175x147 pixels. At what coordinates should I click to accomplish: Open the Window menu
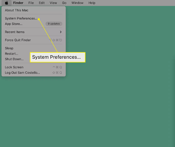pos(77,3)
